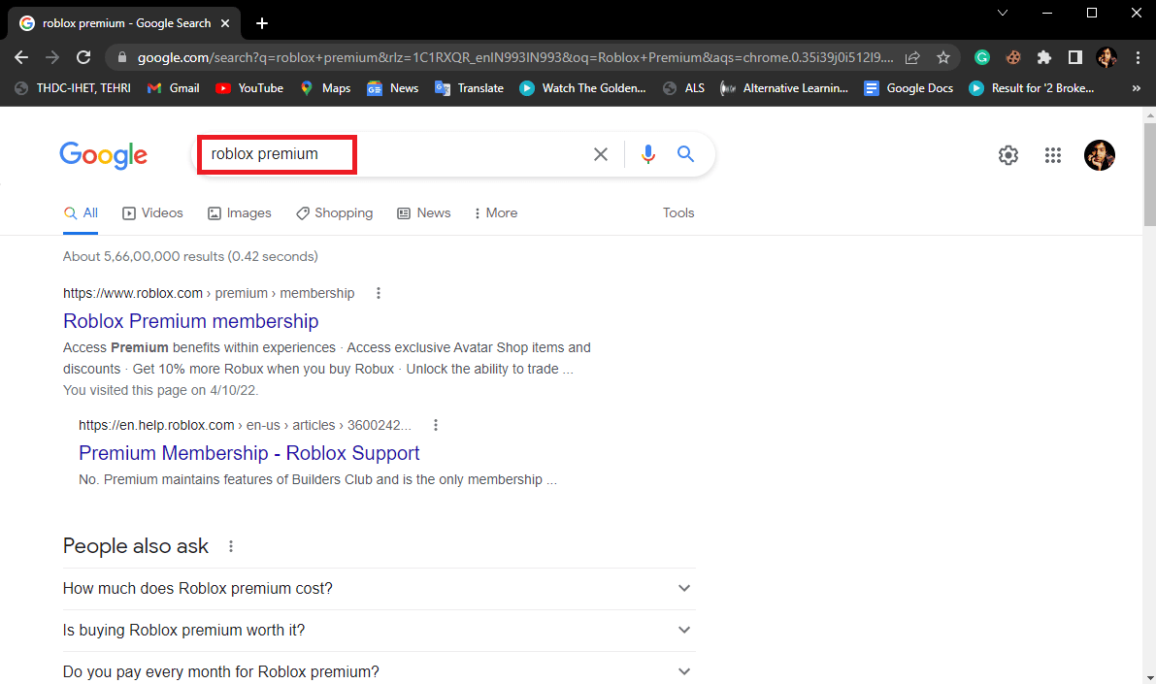Clear the search query with the X icon

pyautogui.click(x=600, y=153)
